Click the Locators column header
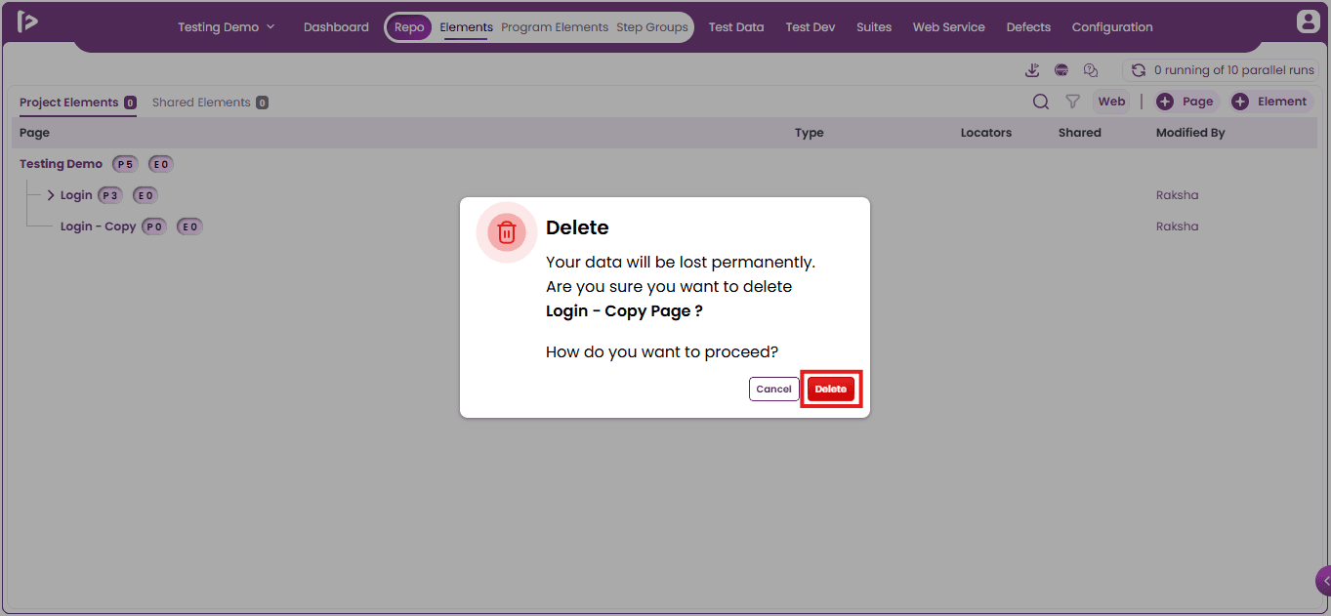The width and height of the screenshot is (1331, 616). pos(986,133)
